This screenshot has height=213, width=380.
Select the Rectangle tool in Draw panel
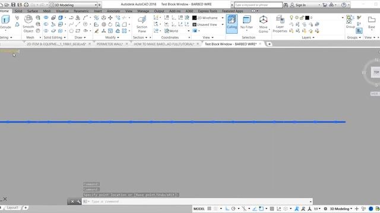point(78,31)
